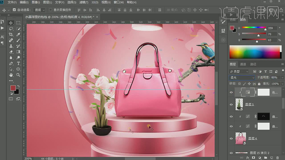Select the Hand tool
The width and height of the screenshot is (285, 160).
[x=11, y=75]
